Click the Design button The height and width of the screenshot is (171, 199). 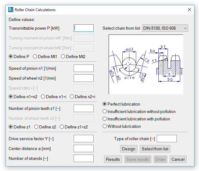(x=128, y=149)
